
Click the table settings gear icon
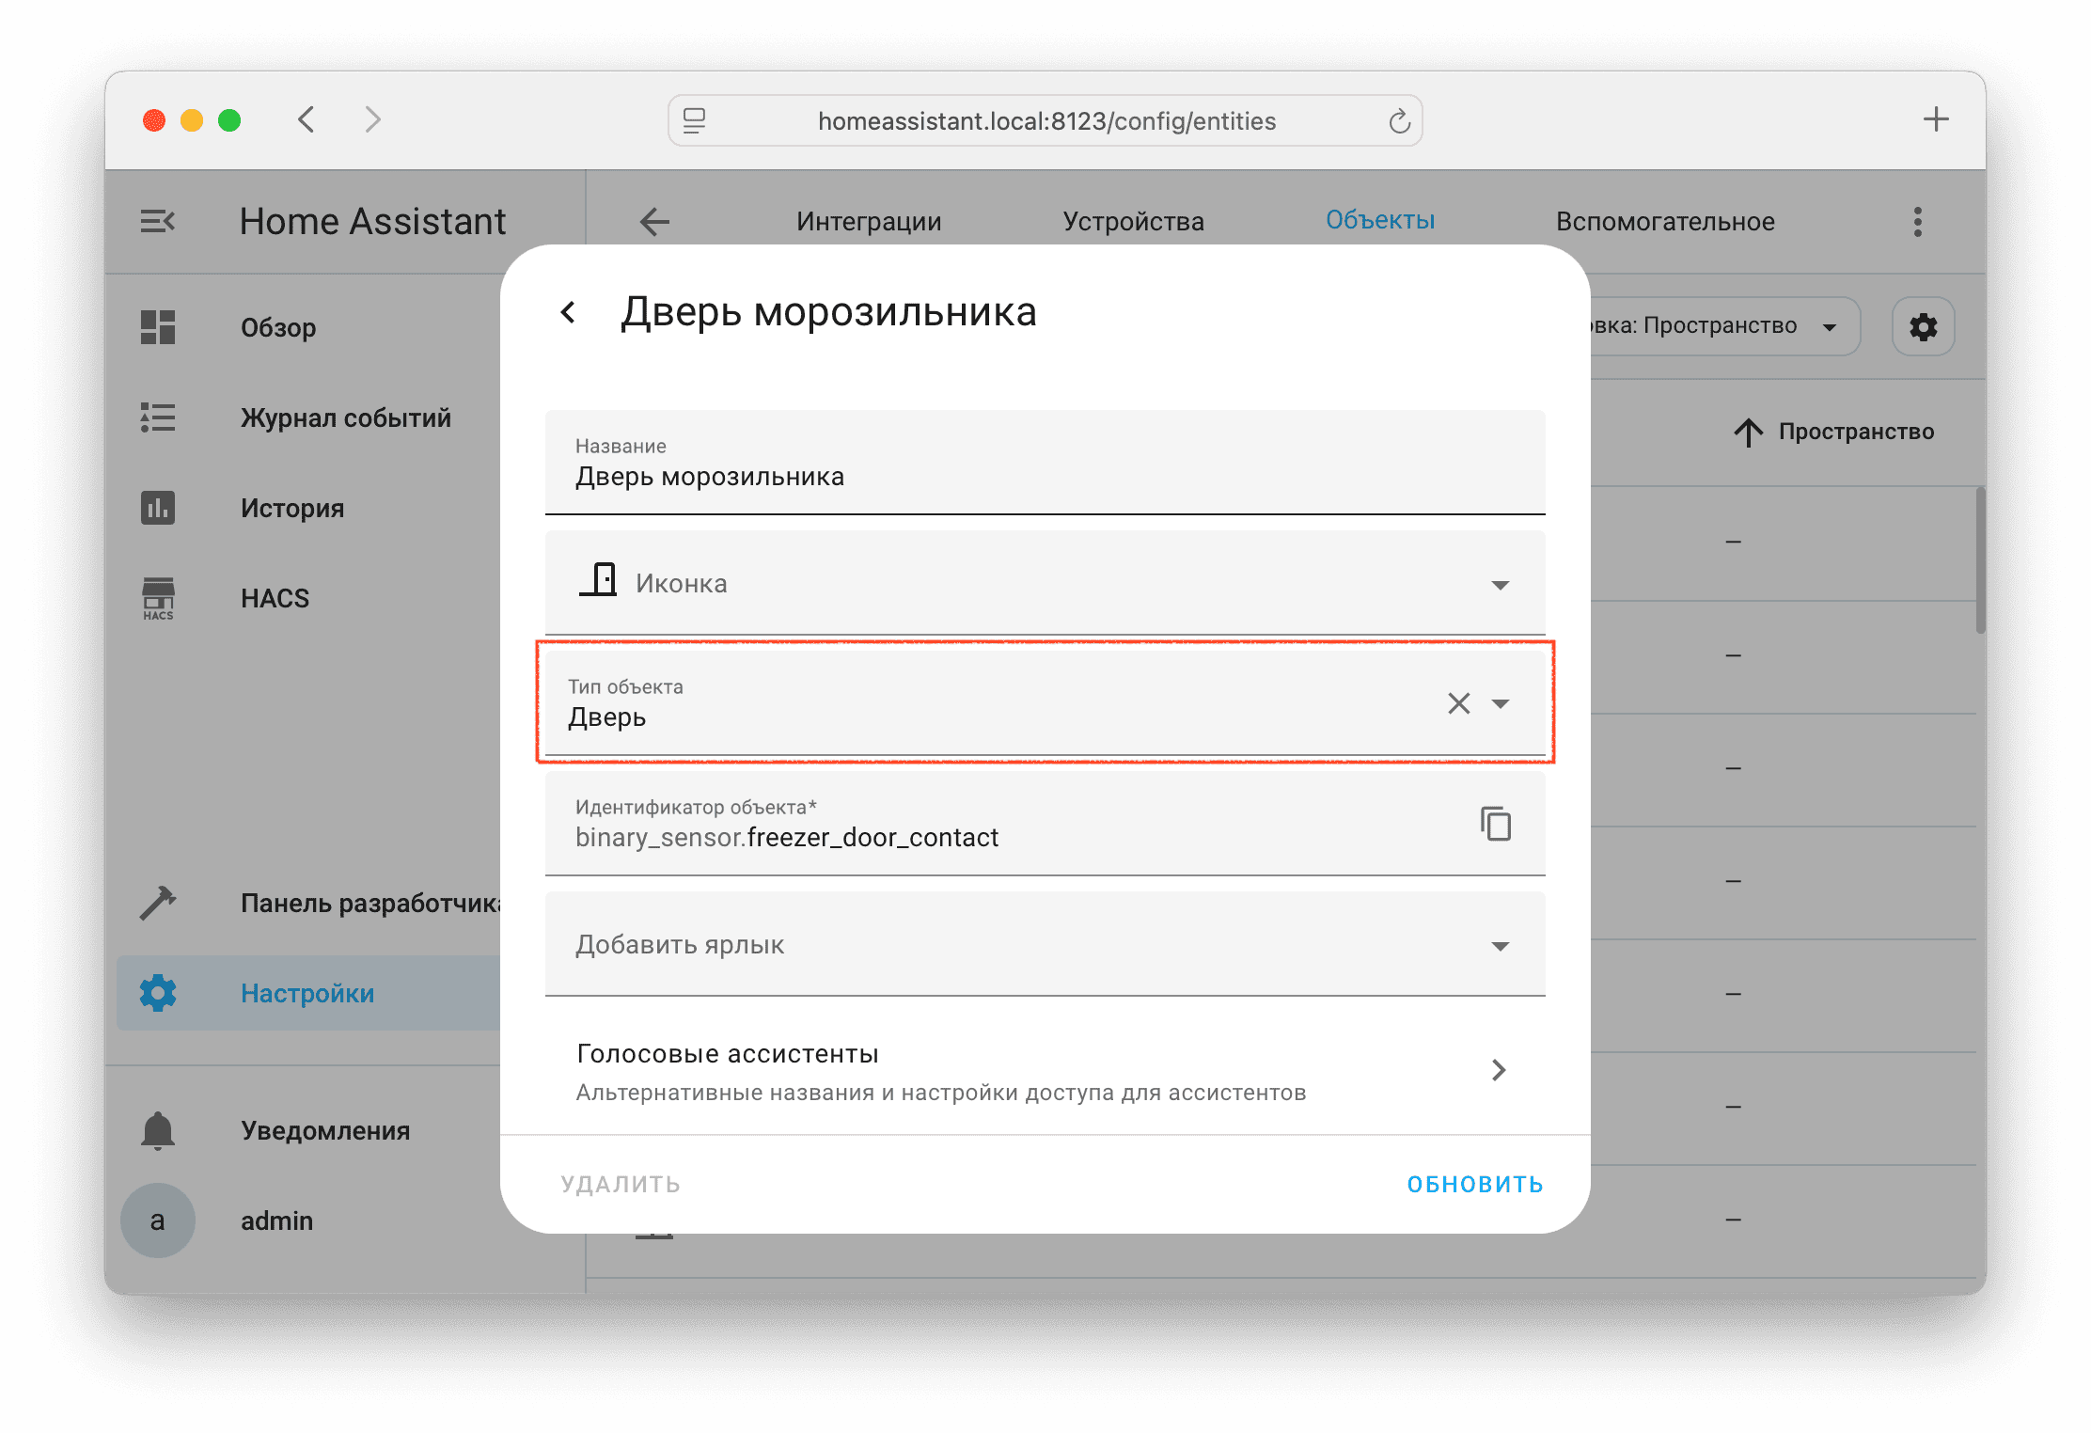tap(1923, 327)
